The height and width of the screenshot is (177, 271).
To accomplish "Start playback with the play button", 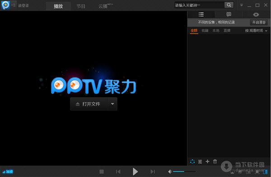I will (135, 172).
